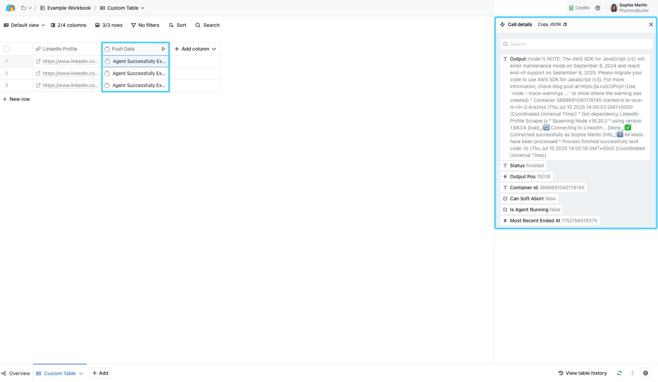The height and width of the screenshot is (382, 658).
Task: Click the Container Id chip
Action: click(544, 188)
